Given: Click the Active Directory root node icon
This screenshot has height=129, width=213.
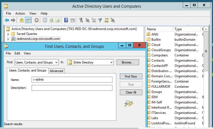Looking at the screenshot, I should tap(8, 29).
